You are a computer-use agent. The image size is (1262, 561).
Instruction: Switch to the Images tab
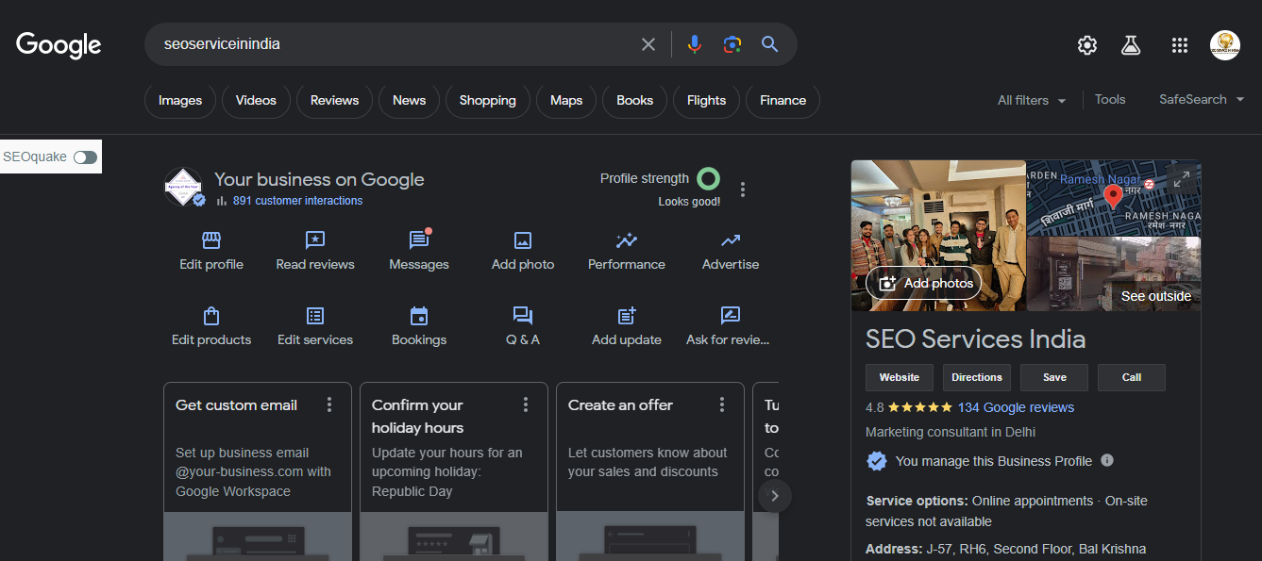tap(180, 101)
